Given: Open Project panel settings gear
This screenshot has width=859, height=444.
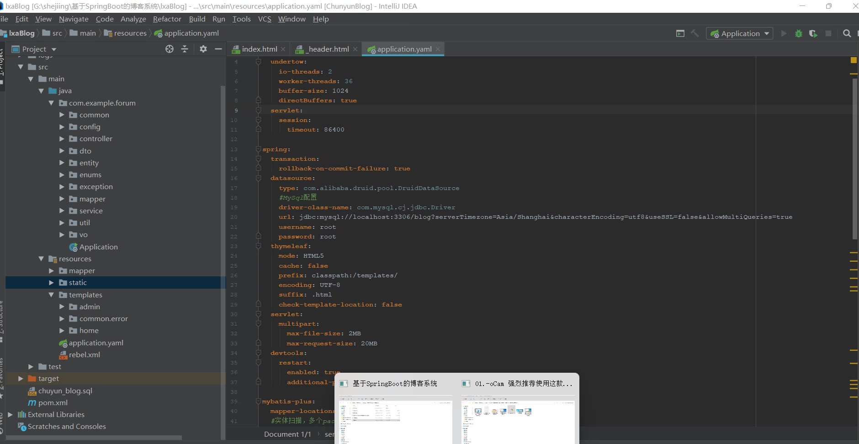Looking at the screenshot, I should click(203, 49).
